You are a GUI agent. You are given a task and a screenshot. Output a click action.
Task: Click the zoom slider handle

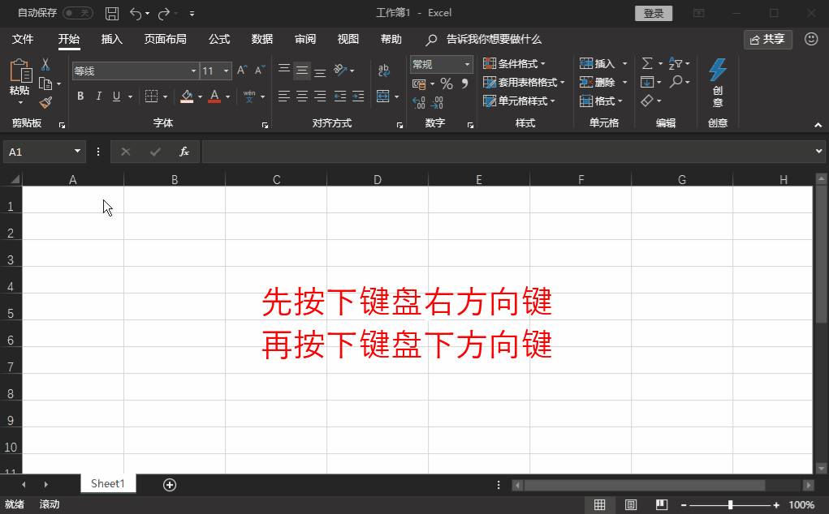coord(730,505)
